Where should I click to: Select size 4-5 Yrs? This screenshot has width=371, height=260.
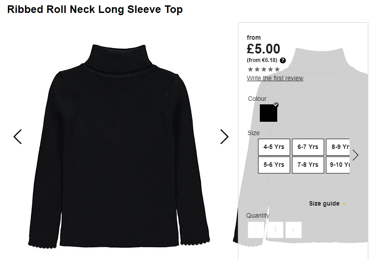coord(274,147)
